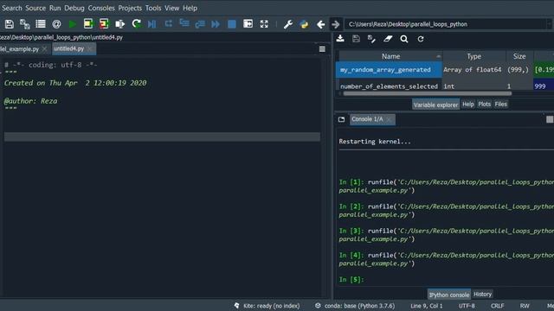Close the untitled4.py tab
The width and height of the screenshot is (554, 311).
90,48
